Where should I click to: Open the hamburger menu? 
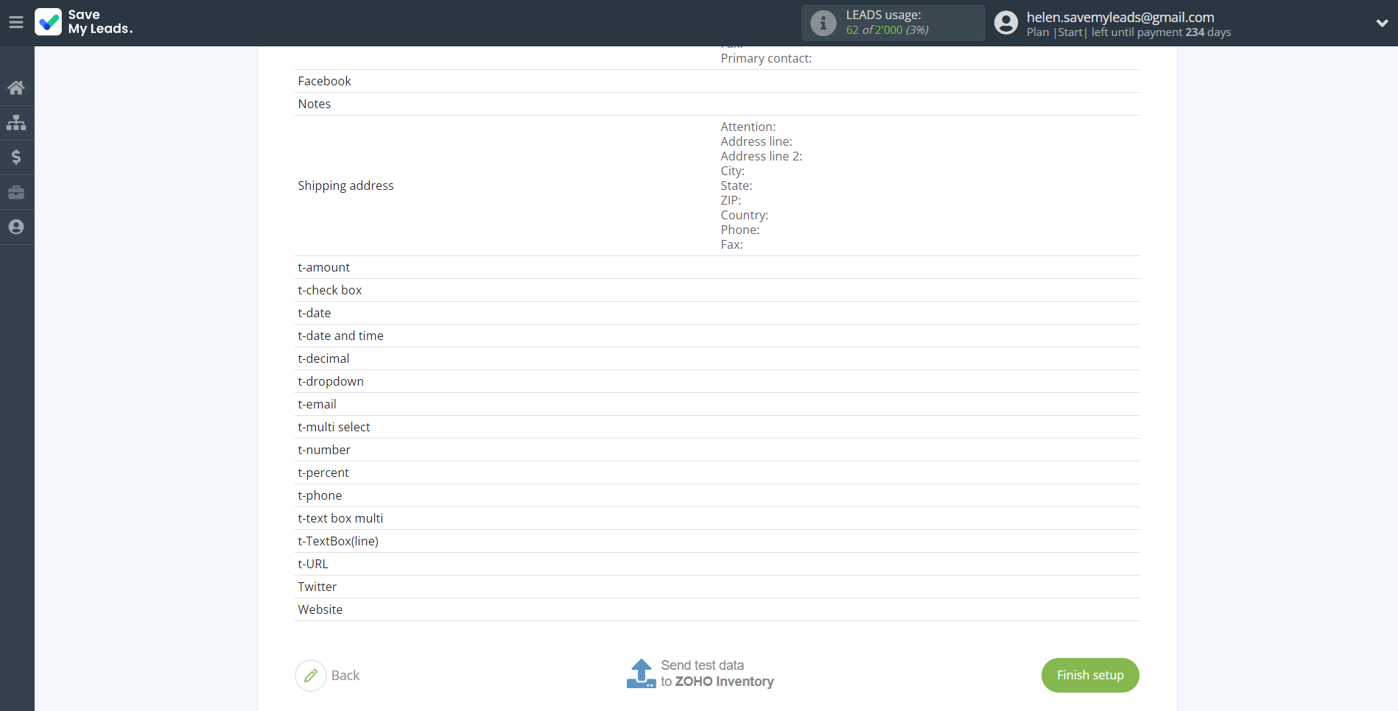(x=16, y=22)
